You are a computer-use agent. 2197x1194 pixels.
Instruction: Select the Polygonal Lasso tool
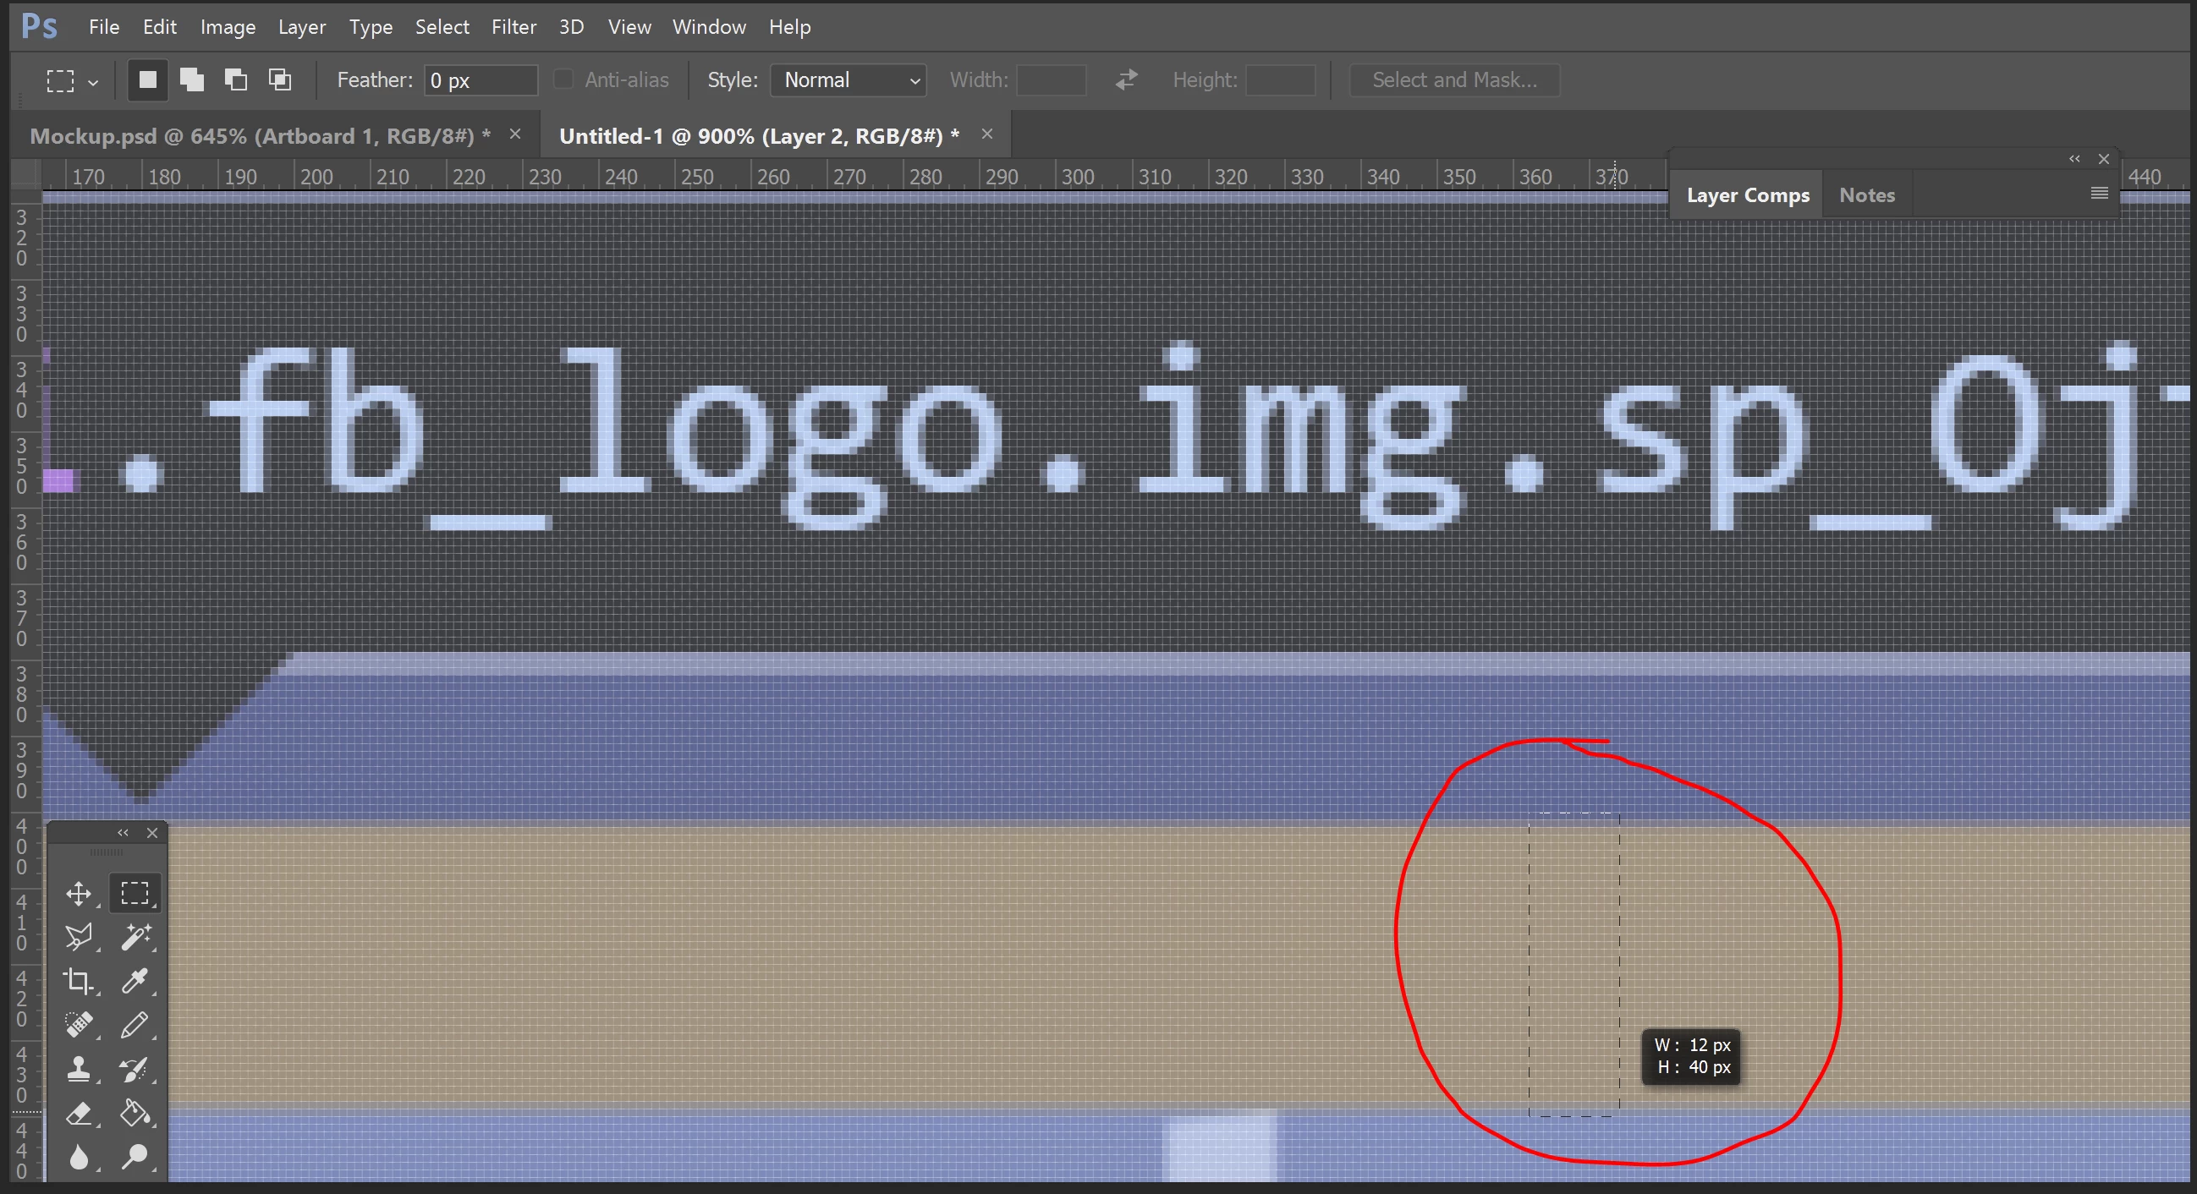click(79, 937)
